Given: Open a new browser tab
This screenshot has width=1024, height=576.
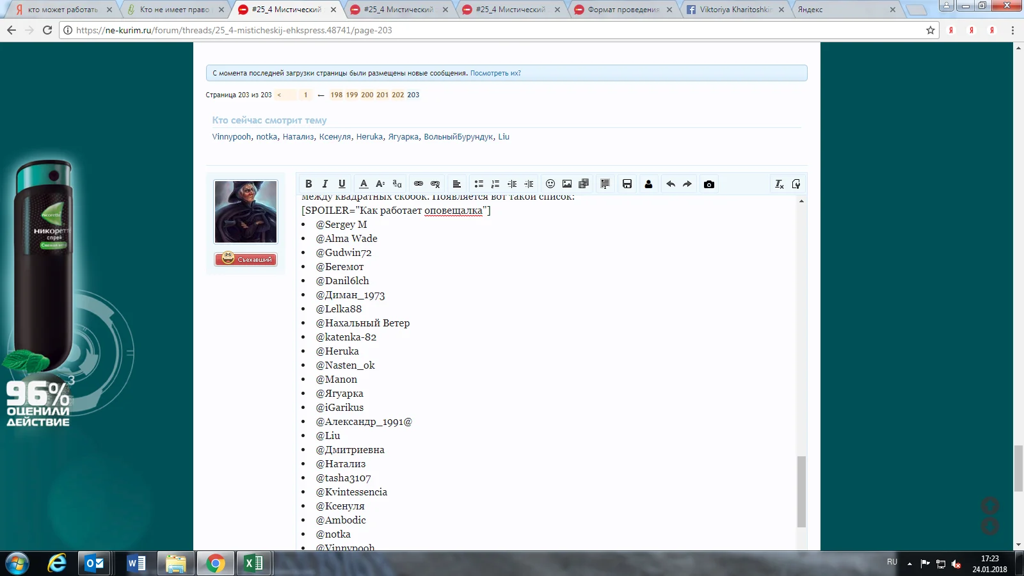Looking at the screenshot, I should pos(916,10).
